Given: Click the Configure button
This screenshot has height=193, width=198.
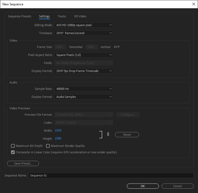Looking at the screenshot, I should [128, 115].
